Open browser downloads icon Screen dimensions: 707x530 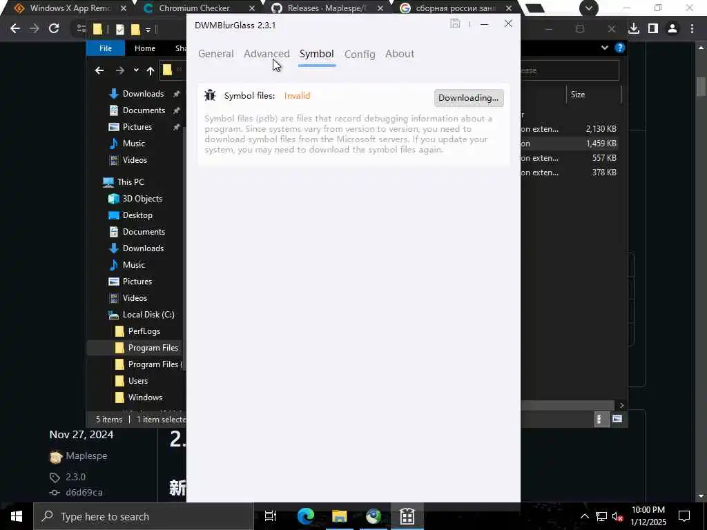634,28
